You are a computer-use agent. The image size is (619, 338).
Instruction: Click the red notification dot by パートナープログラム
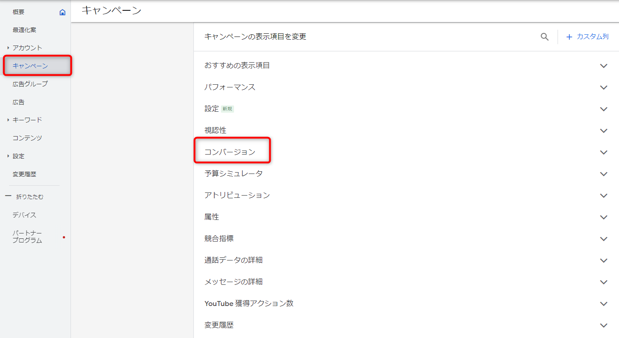tap(64, 237)
